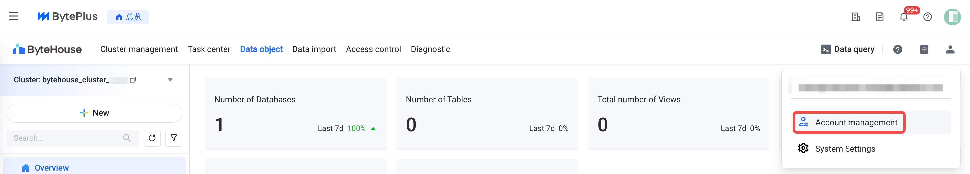Go to the Access control tab
This screenshot has height=174, width=970.
tap(373, 49)
